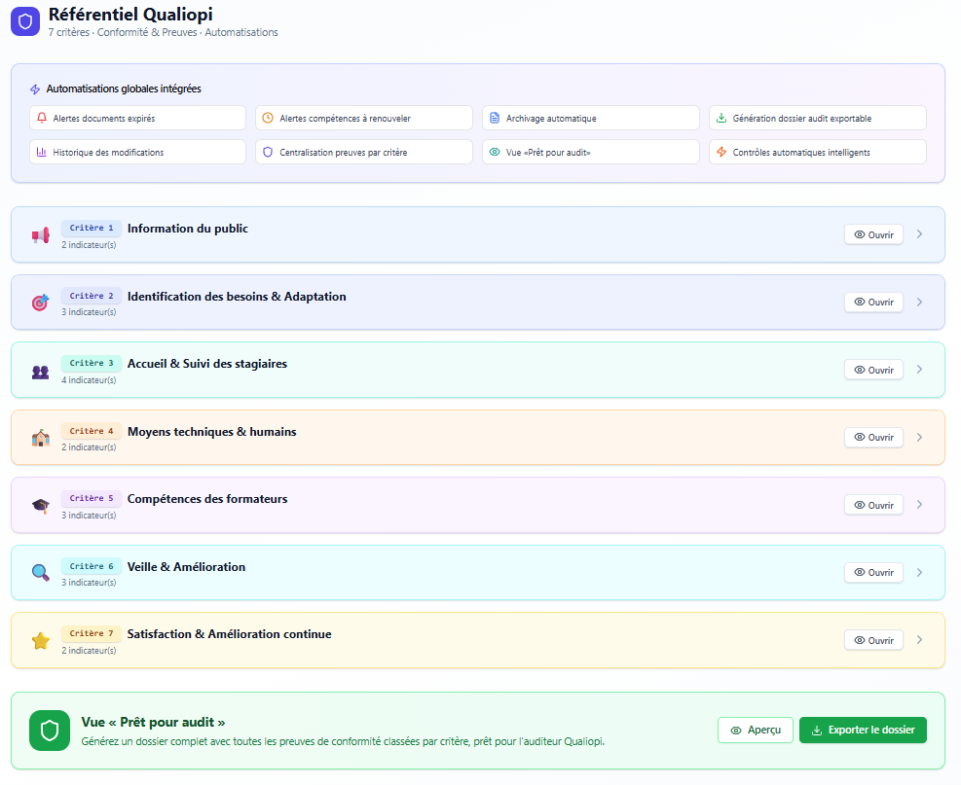Click the megaphone icon of Information du public
Screen dimensions: 961x785
tap(41, 235)
